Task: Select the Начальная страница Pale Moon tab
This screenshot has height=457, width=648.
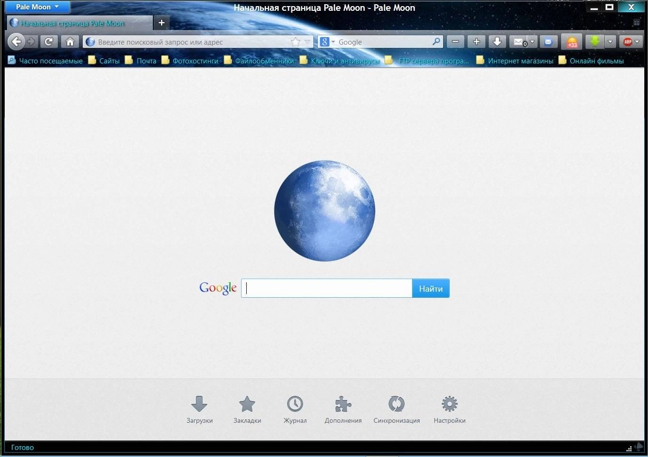Action: (80, 23)
